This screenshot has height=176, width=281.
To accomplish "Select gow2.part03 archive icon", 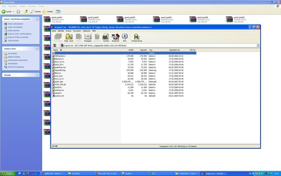I will (x=120, y=20).
